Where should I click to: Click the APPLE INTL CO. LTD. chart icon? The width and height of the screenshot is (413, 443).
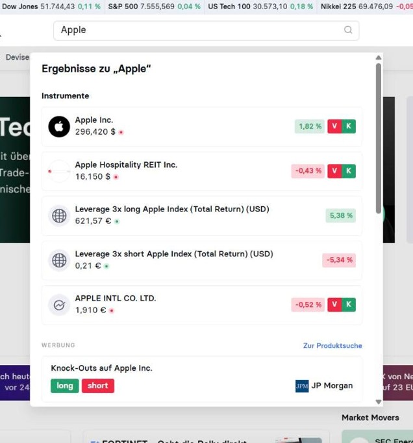click(x=59, y=305)
